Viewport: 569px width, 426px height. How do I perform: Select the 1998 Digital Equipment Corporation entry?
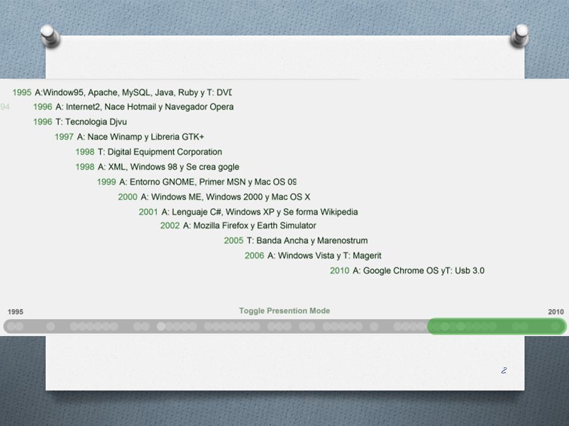coord(148,152)
